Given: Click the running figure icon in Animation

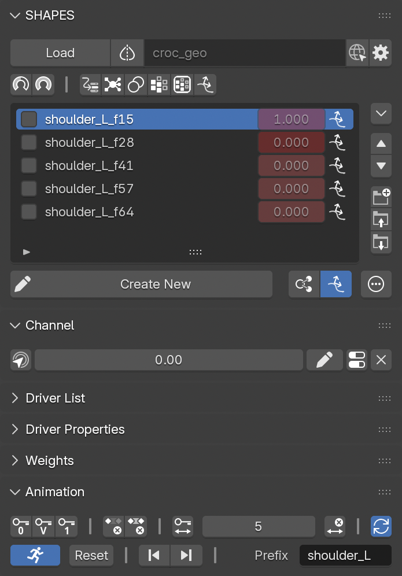Looking at the screenshot, I should coord(35,555).
